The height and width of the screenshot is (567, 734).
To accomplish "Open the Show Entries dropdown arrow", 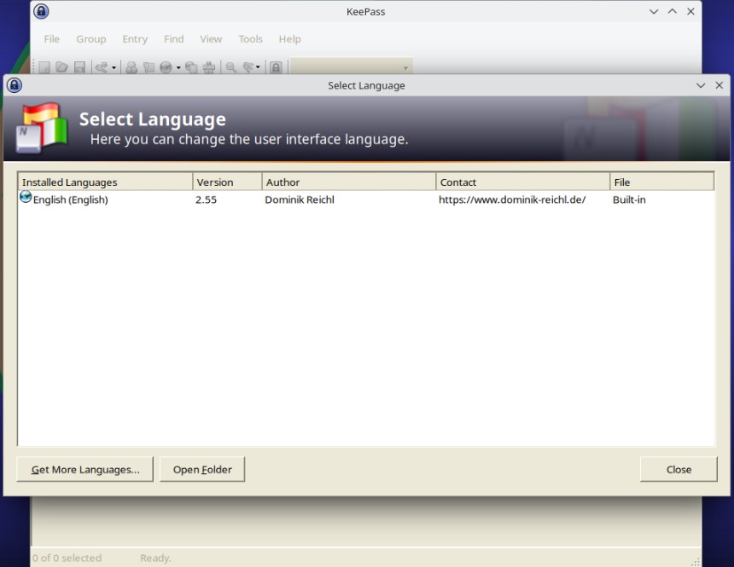I will 258,68.
